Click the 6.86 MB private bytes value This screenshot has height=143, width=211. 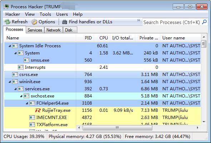tap(149, 89)
